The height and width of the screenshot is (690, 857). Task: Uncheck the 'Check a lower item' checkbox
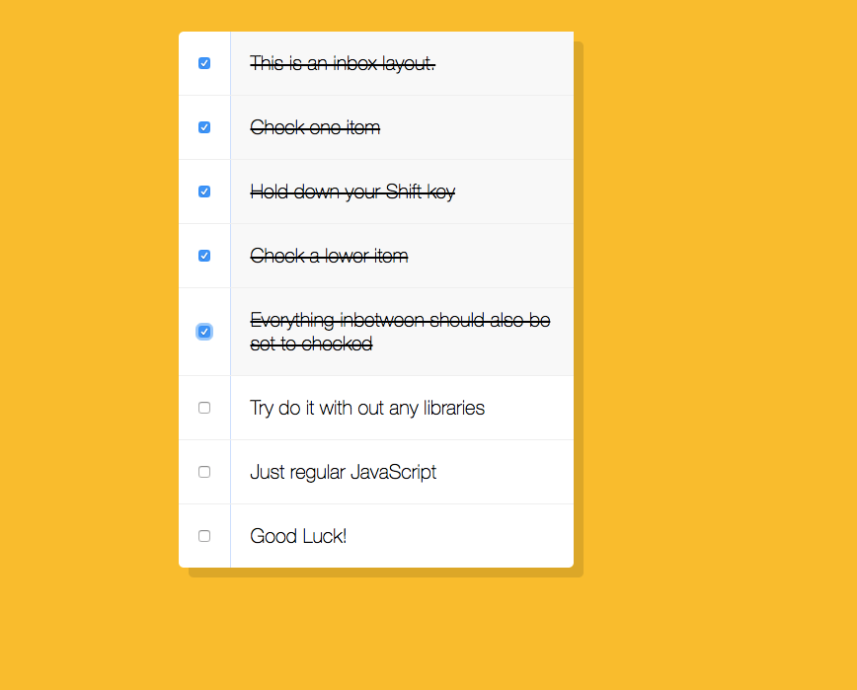204,256
